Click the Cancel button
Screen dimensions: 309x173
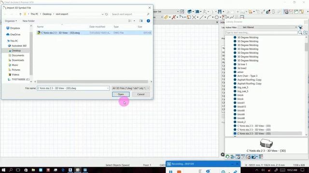tap(140, 94)
